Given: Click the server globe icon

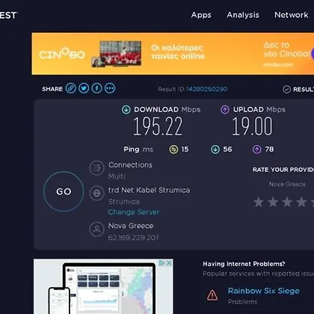Looking at the screenshot, I should click(x=96, y=193).
